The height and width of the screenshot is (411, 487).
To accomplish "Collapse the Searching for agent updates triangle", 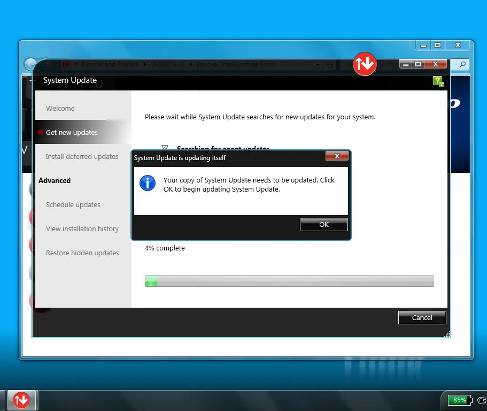I will click(x=165, y=148).
